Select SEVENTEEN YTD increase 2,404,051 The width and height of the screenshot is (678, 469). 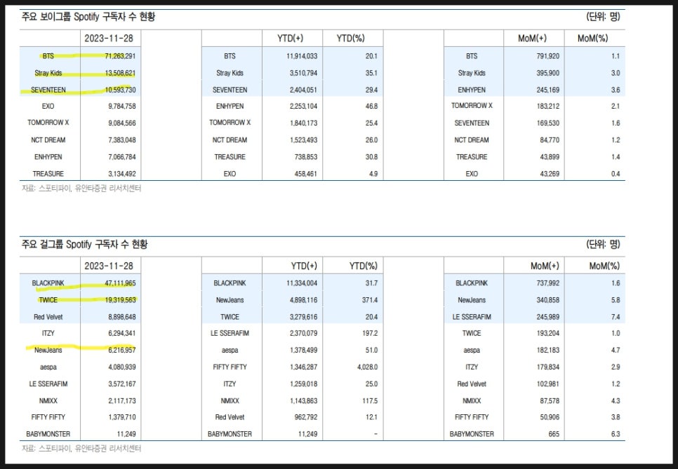point(303,90)
